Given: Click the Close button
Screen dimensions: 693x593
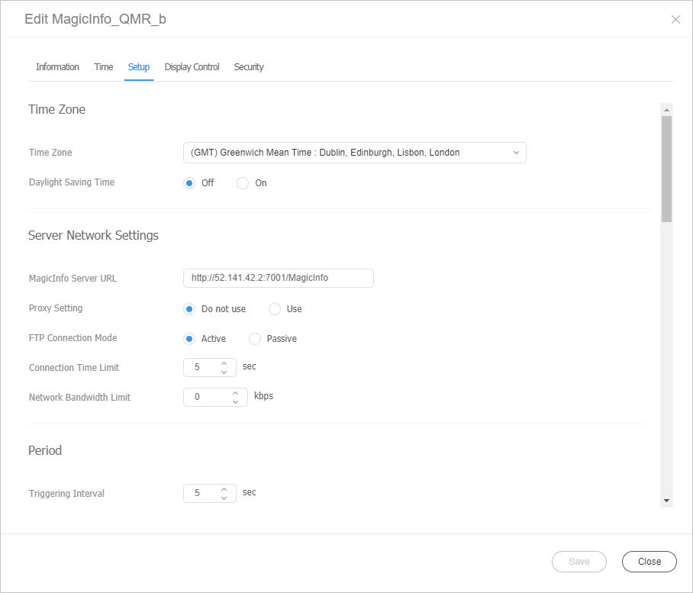Looking at the screenshot, I should tap(649, 562).
